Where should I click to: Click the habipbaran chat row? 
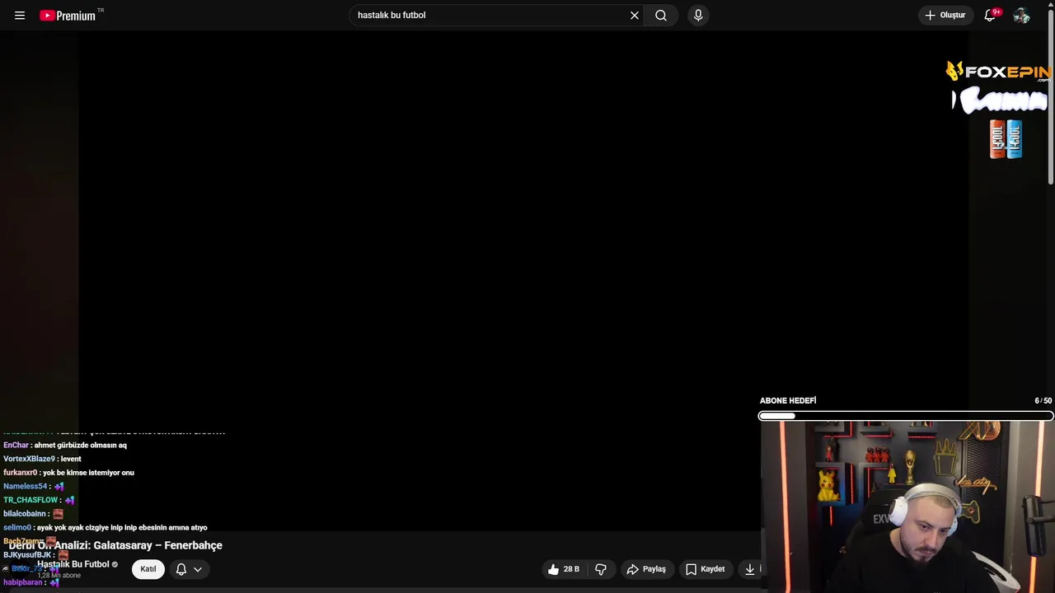(x=31, y=582)
